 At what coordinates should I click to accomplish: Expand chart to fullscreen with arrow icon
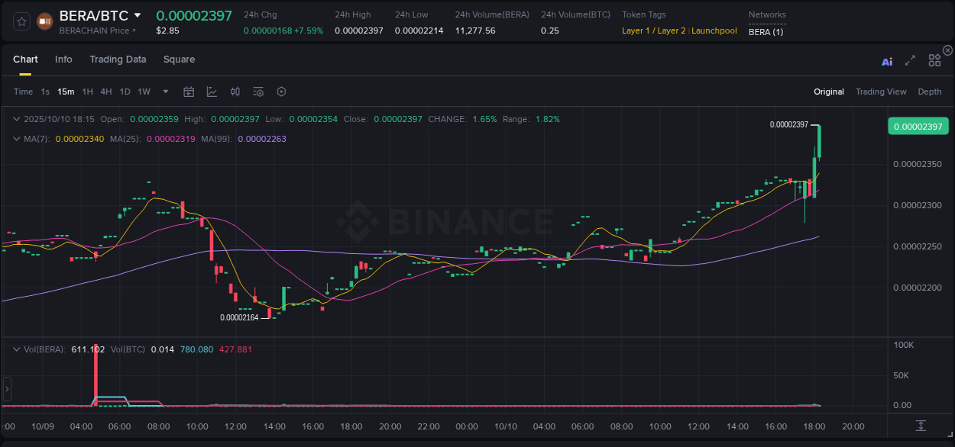pos(911,61)
